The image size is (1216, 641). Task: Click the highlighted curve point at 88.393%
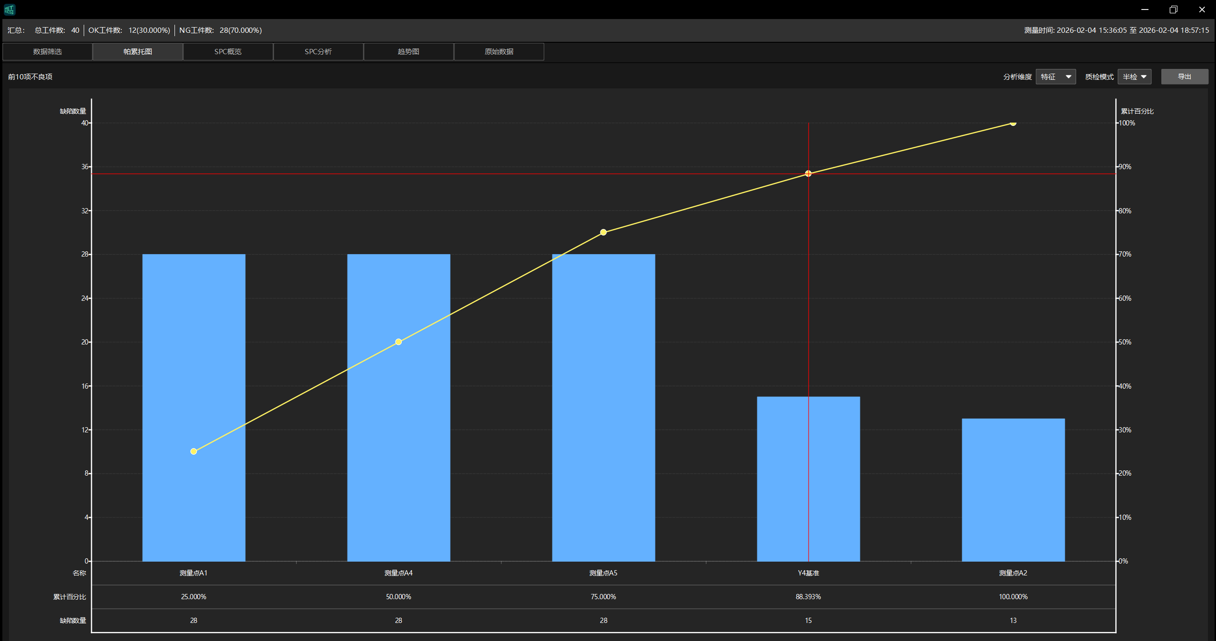(808, 173)
